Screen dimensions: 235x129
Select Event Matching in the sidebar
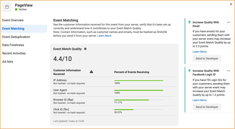[x=13, y=29]
